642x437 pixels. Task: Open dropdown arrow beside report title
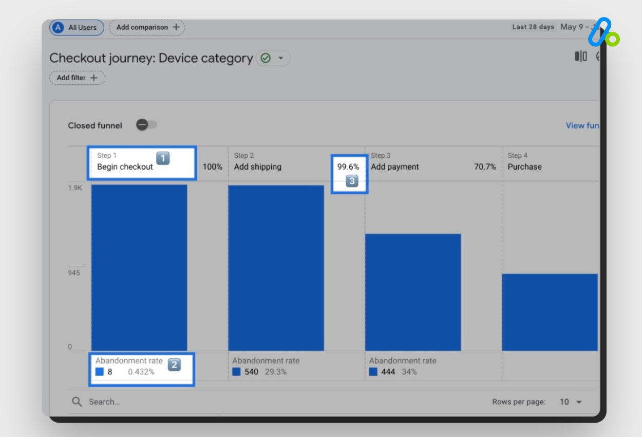point(280,58)
